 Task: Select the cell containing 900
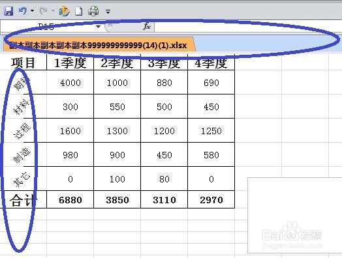[117, 154]
